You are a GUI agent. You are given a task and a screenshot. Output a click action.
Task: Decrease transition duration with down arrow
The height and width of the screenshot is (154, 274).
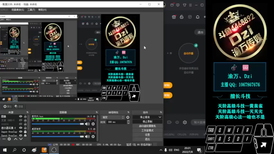click(x=128, y=123)
